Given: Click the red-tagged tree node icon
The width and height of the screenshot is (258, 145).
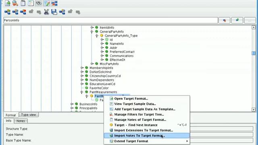Looking at the screenshot, I should pyautogui.click(x=23, y=12).
